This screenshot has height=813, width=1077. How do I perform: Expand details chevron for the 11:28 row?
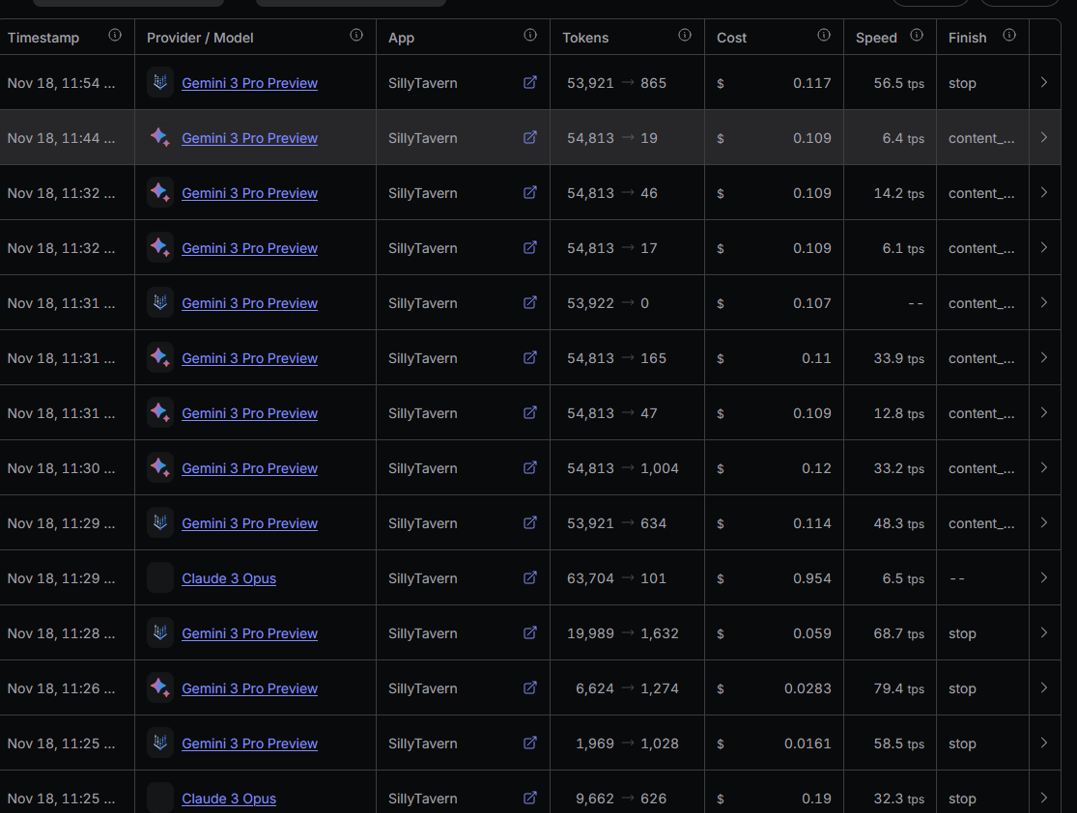[1044, 632]
